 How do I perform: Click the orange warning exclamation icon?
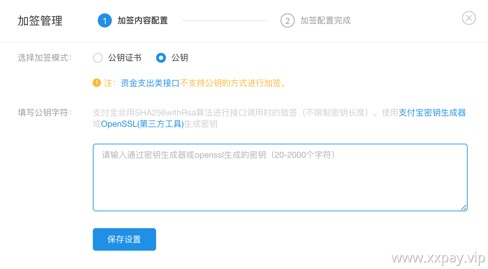(x=97, y=83)
